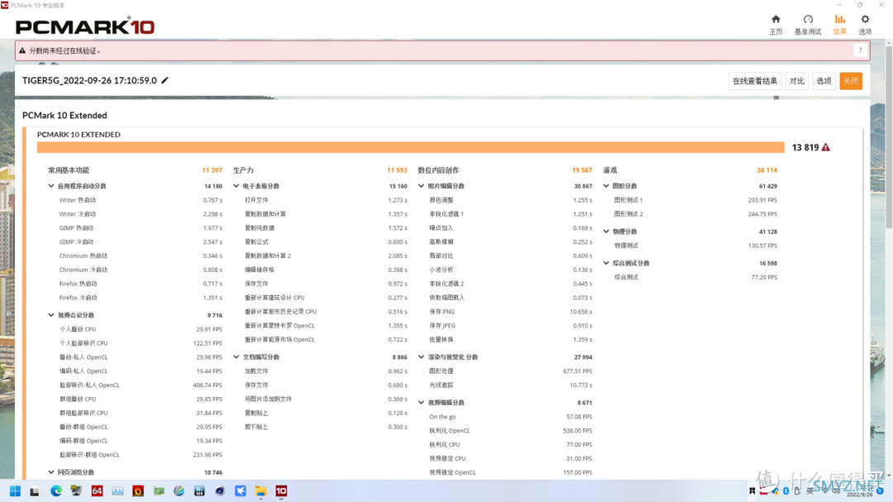893x502 pixels.
Task: Collapse the 图形分数 section
Action: [607, 186]
